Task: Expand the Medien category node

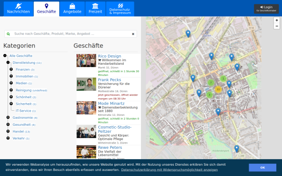Action: tap(11, 83)
